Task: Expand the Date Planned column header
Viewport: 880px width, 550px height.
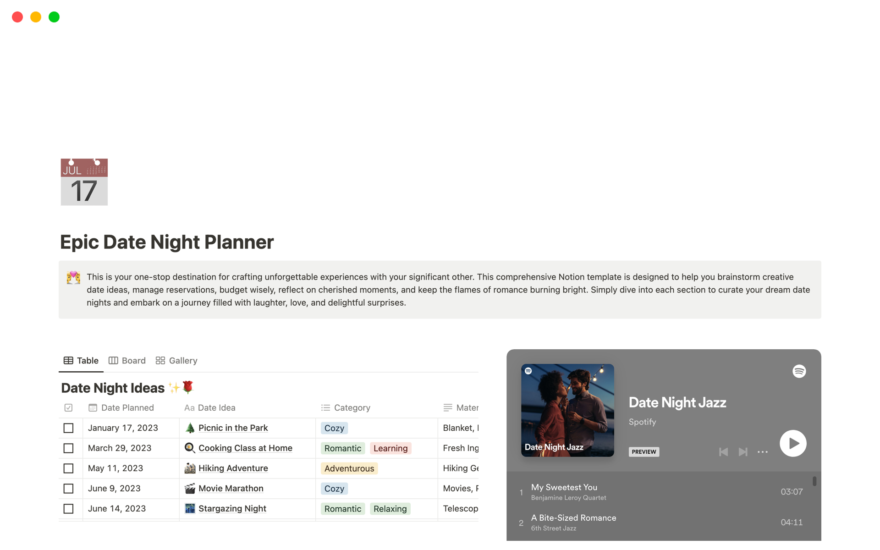Action: coord(126,407)
